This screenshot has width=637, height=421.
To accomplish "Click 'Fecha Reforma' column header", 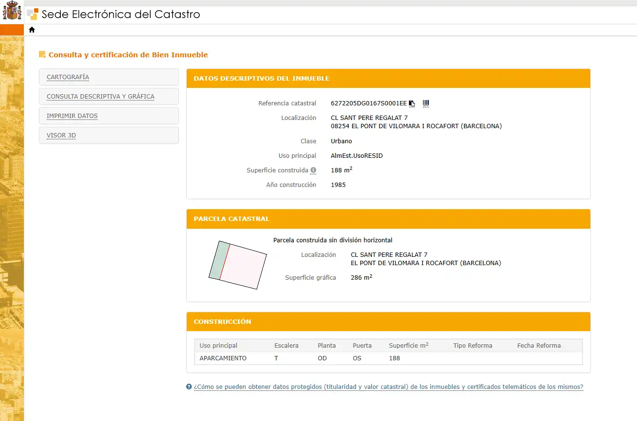I will (539, 346).
